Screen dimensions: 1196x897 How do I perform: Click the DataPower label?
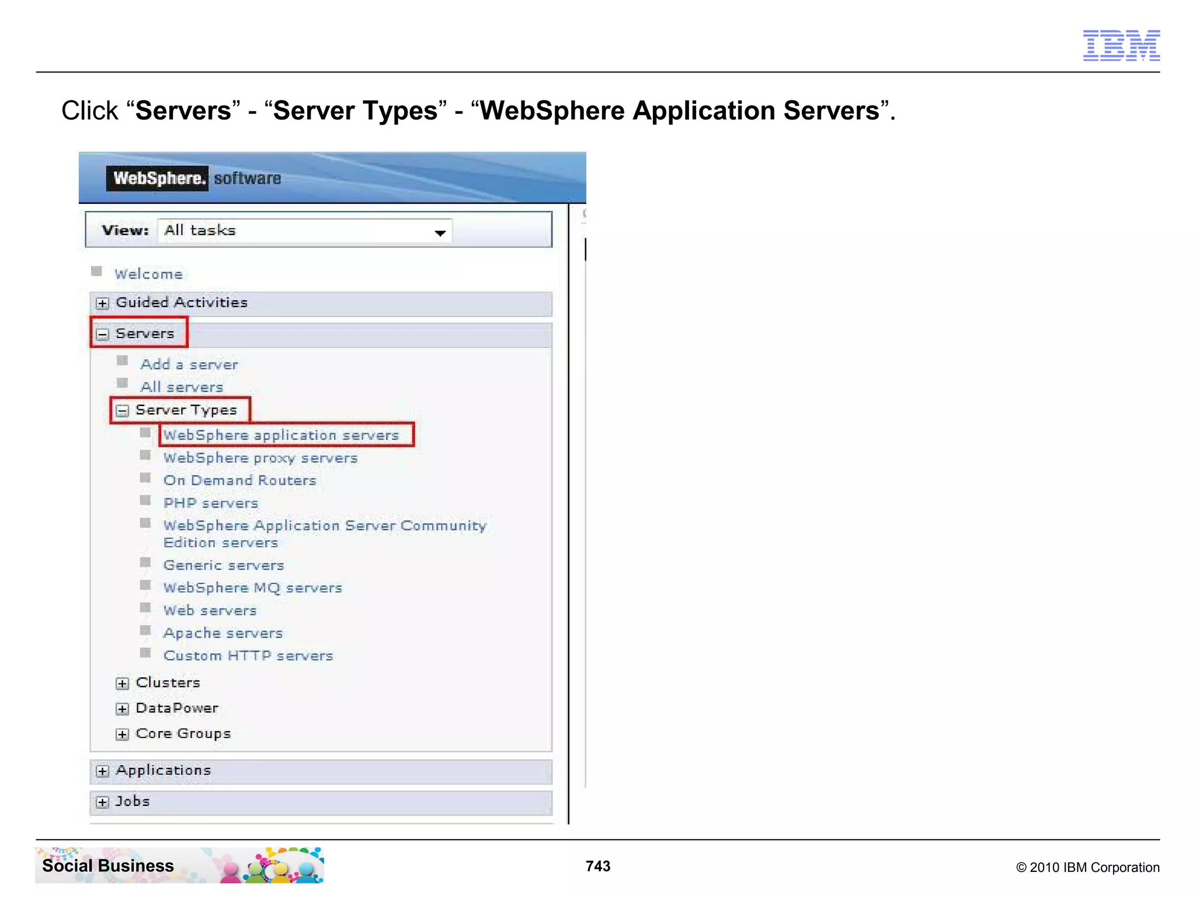click(x=177, y=708)
